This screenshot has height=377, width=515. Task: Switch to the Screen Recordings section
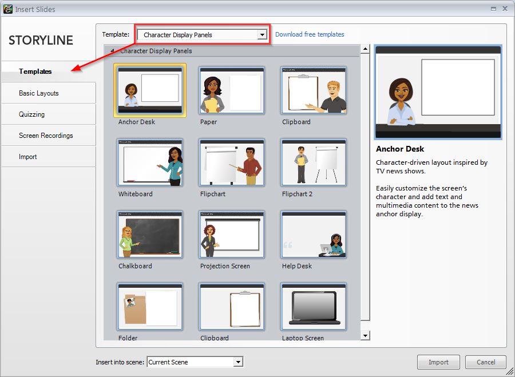coord(49,135)
